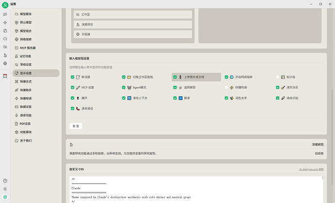
Task: Click the 重置 reset button
Action: click(x=76, y=126)
